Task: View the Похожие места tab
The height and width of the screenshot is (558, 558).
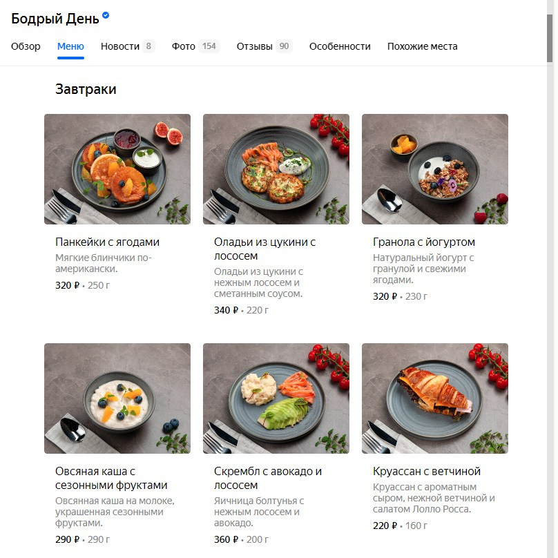Action: click(x=423, y=46)
